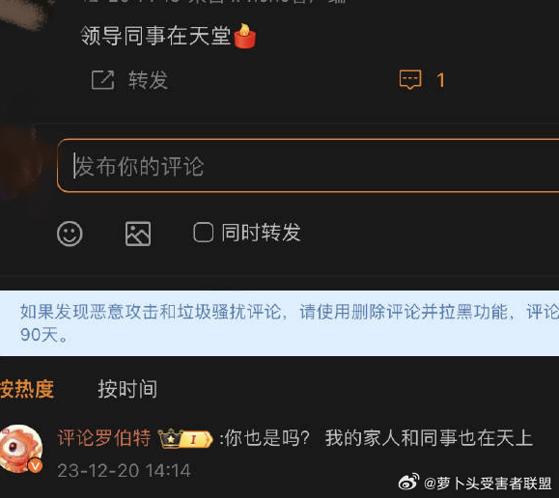Switch to the 按时间 sorting tab

coord(127,389)
